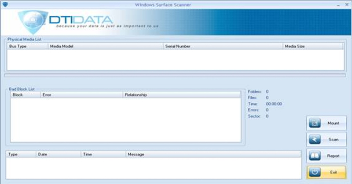The image size is (352, 184).
Task: Click the lightning bolt Scan icon
Action: tap(315, 140)
